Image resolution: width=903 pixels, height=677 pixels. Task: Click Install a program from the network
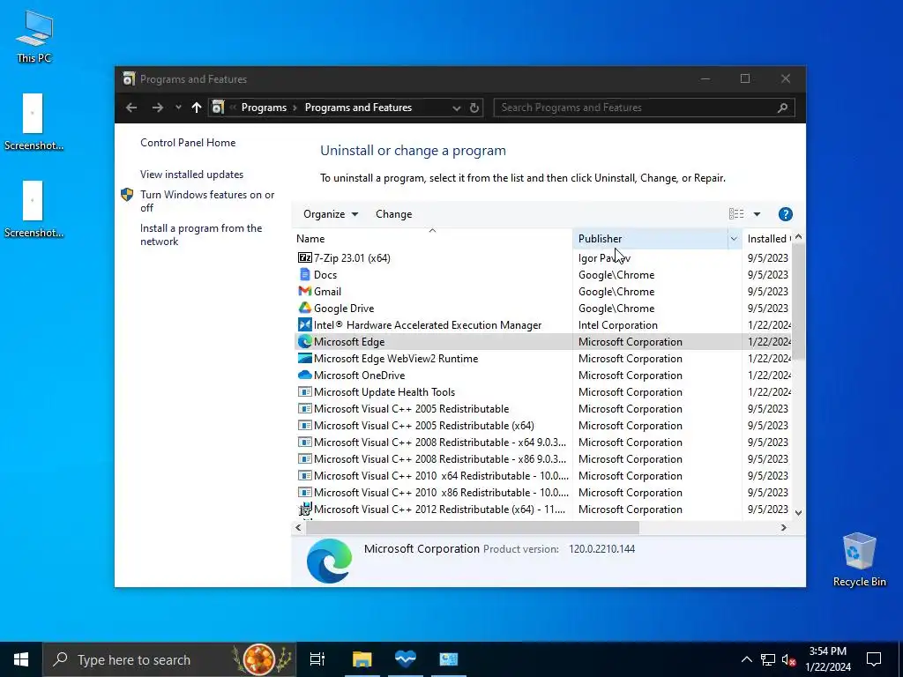(x=201, y=234)
